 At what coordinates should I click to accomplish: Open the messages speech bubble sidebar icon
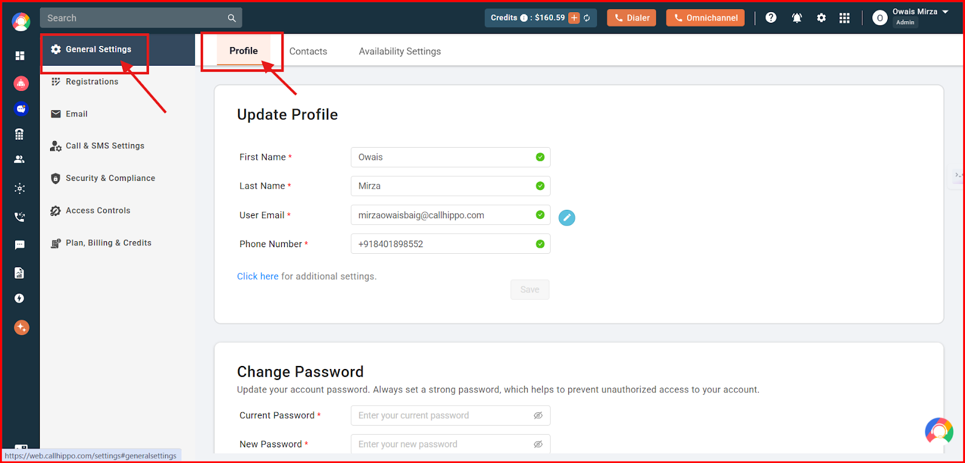coord(20,245)
